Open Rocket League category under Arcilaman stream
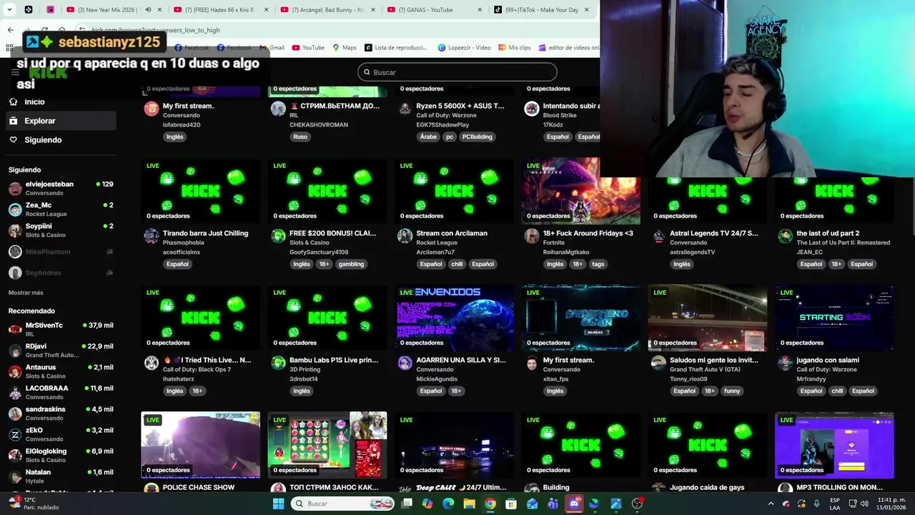 pos(437,242)
